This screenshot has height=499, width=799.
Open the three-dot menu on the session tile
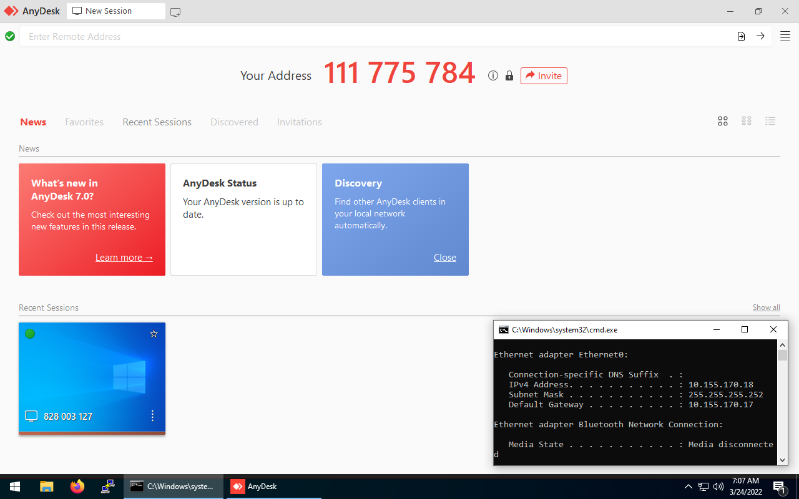[x=152, y=416]
